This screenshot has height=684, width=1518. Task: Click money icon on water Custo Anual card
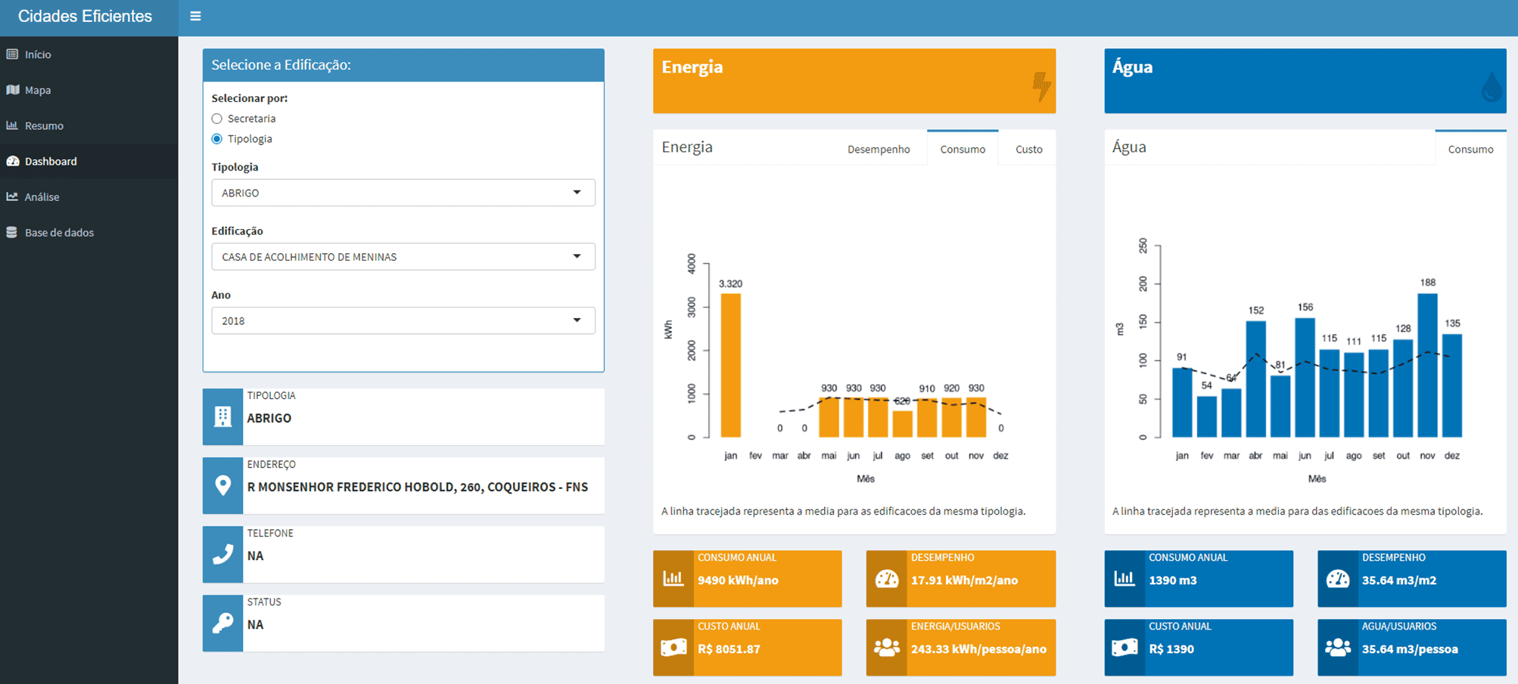1124,648
